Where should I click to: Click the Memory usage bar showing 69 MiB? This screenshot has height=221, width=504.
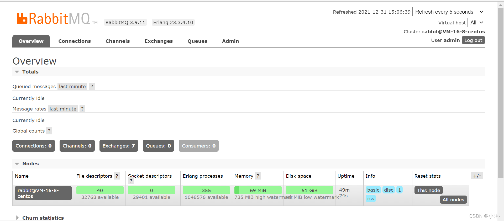pyautogui.click(x=258, y=190)
